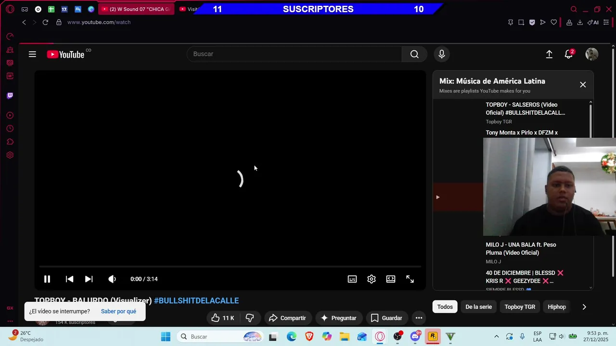
Task: Add page to bookmarks heart
Action: click(554, 22)
